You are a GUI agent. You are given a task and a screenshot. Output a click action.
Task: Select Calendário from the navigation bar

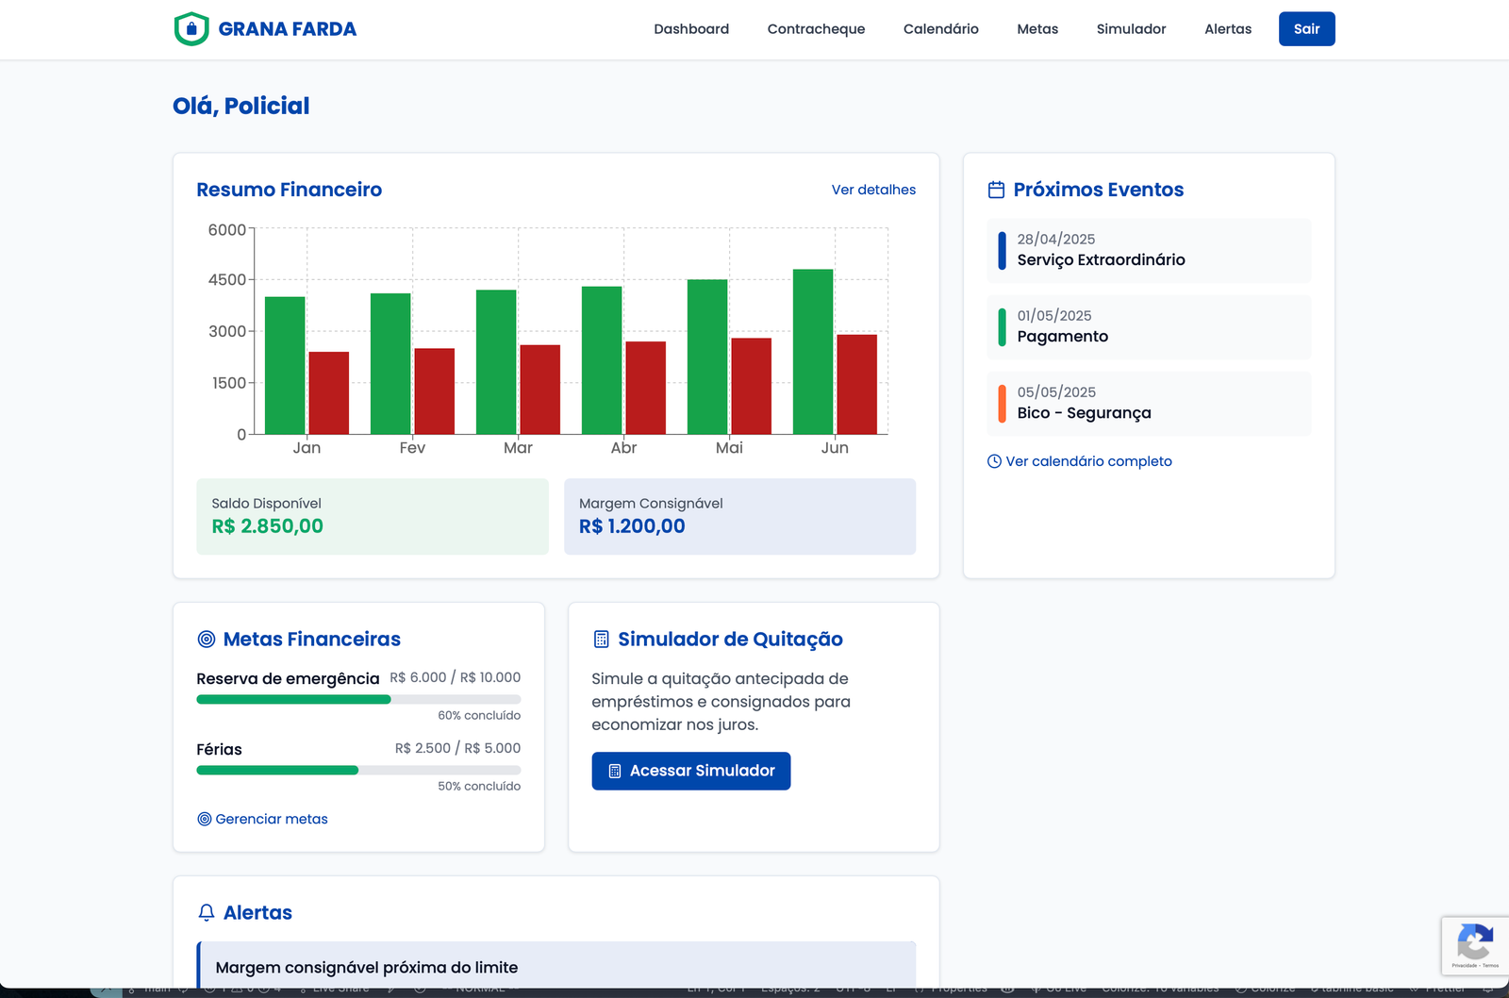click(x=939, y=28)
